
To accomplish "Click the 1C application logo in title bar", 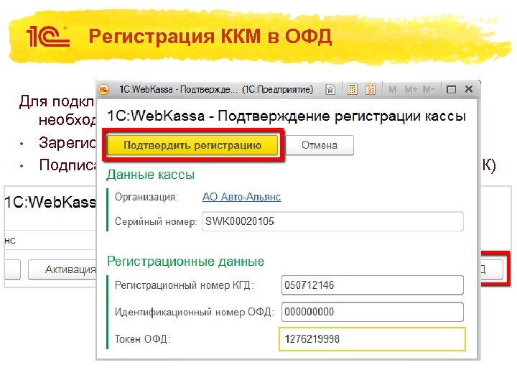I will tap(103, 89).
